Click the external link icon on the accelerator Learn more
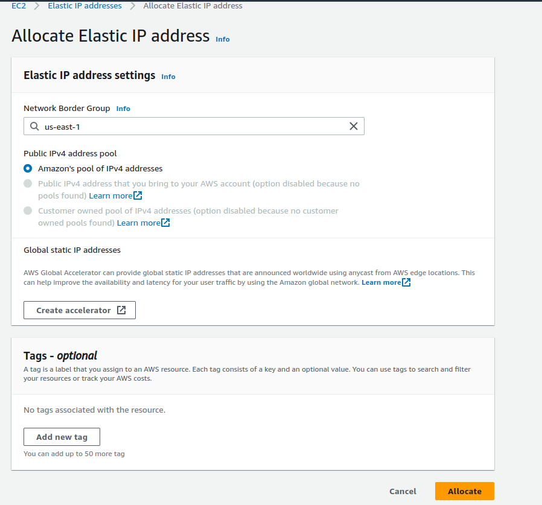Screen dimensions: 542x505 point(405,282)
